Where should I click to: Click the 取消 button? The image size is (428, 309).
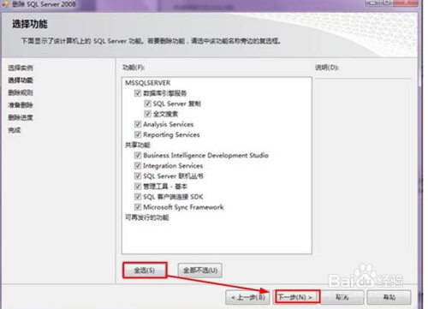tap(342, 297)
